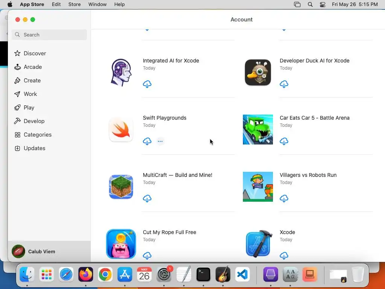385x289 pixels.
Task: Open Swift Playgrounds app icon
Action: pos(121,129)
